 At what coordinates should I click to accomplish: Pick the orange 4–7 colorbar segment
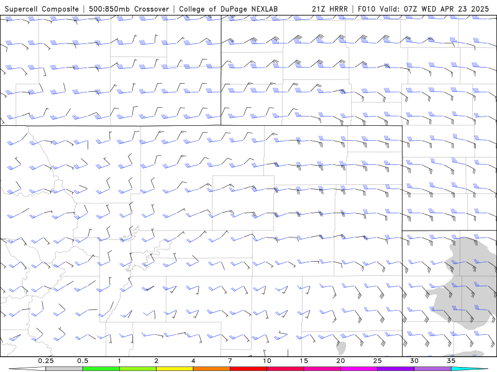(x=211, y=369)
